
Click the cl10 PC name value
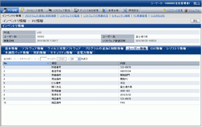tap(39, 33)
